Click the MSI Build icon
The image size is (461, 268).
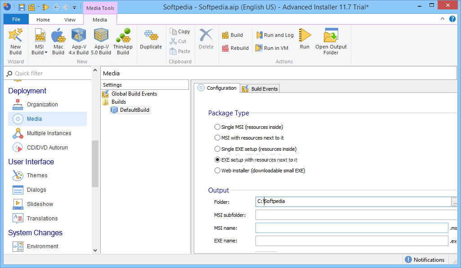[40, 36]
